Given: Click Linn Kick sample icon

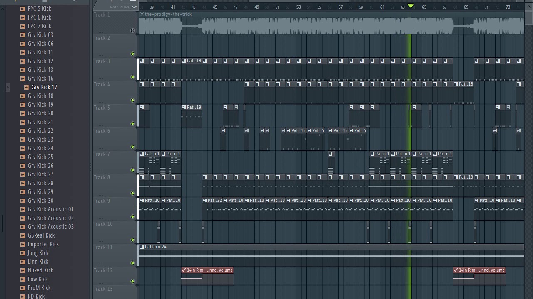Looking at the screenshot, I should click(x=22, y=262).
